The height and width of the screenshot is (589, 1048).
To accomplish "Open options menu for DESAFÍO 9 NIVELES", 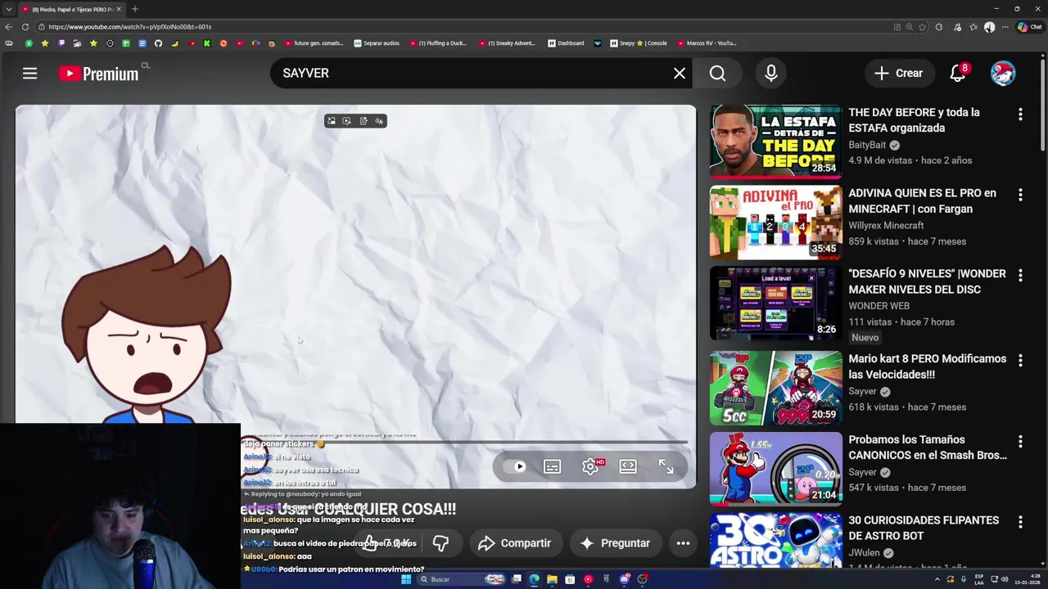I will 1020,276.
